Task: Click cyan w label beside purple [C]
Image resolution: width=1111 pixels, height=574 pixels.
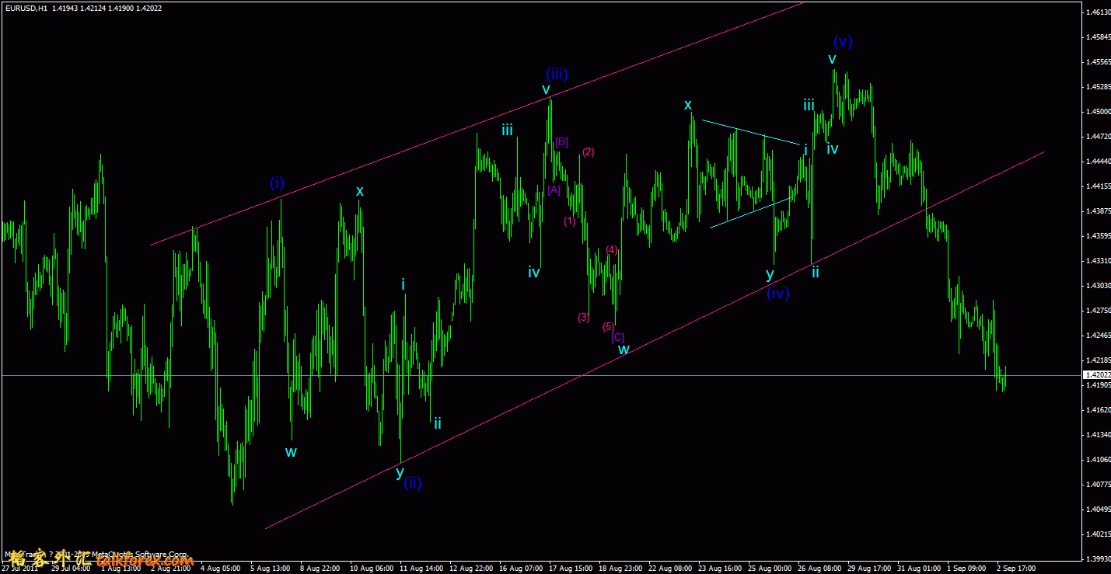Action: [624, 350]
